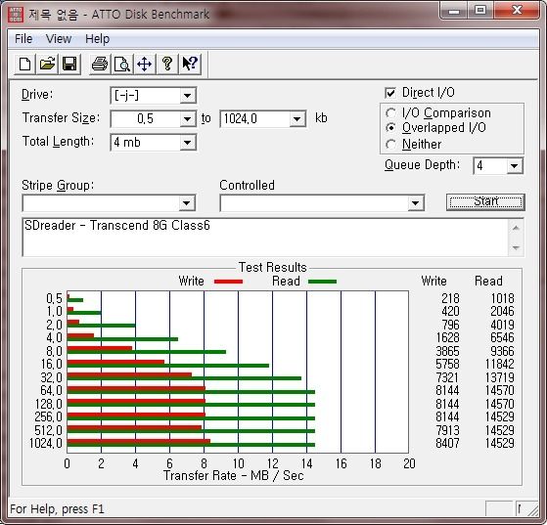Maximize the ATTO Disk Benchmark window
The height and width of the screenshot is (525, 547).
point(480,11)
